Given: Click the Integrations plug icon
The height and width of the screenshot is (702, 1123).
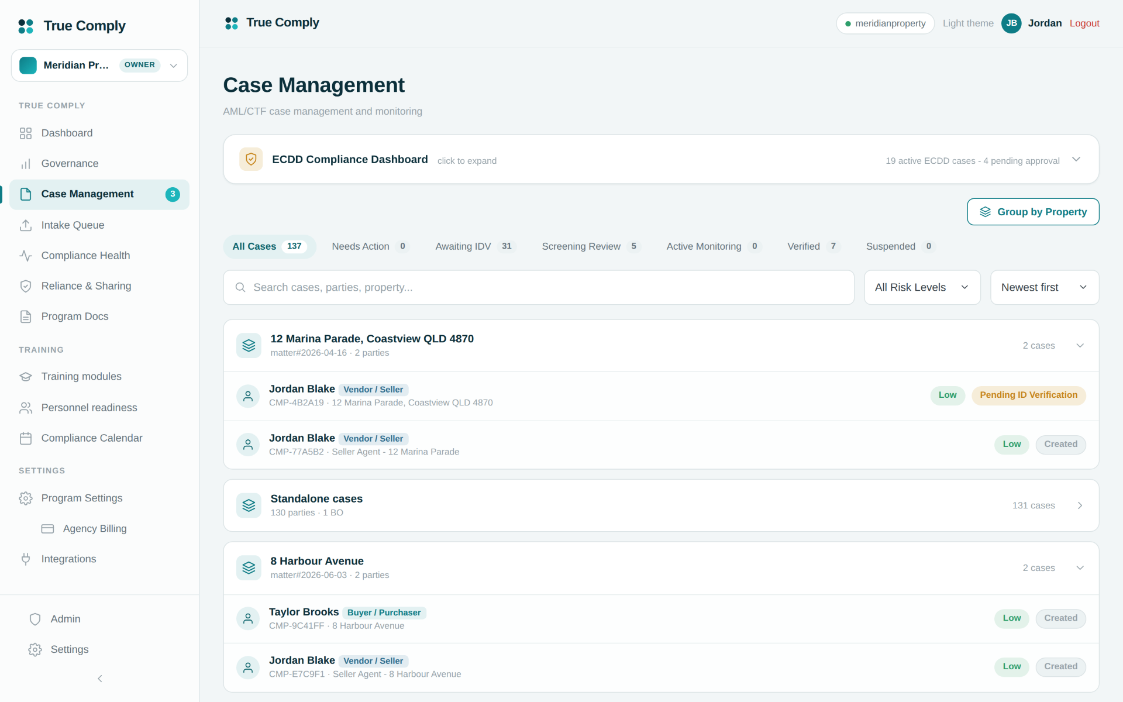Looking at the screenshot, I should [x=26, y=559].
